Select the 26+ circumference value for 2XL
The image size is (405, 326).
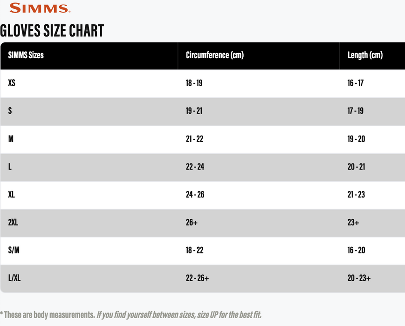tap(192, 223)
